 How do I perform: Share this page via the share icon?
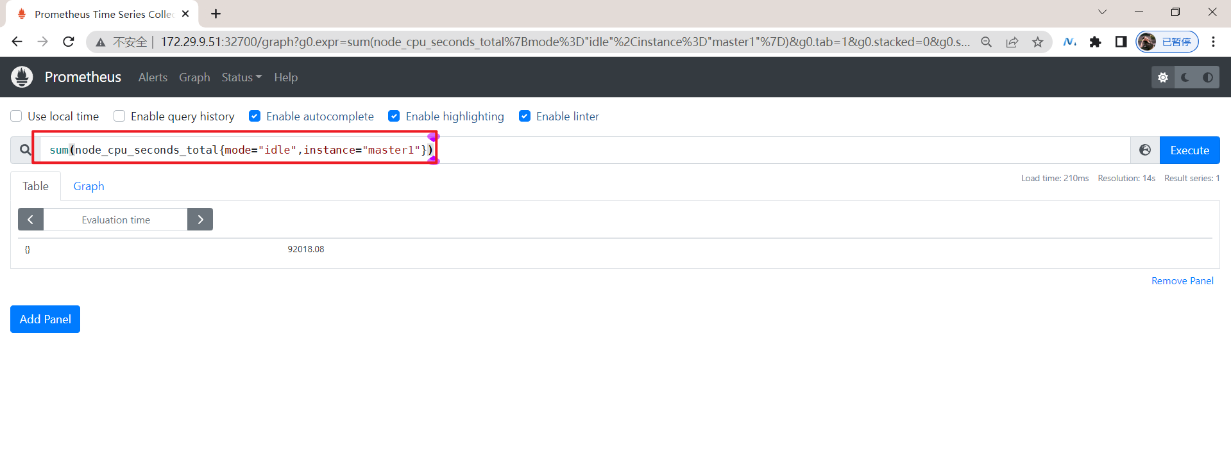coord(1012,42)
